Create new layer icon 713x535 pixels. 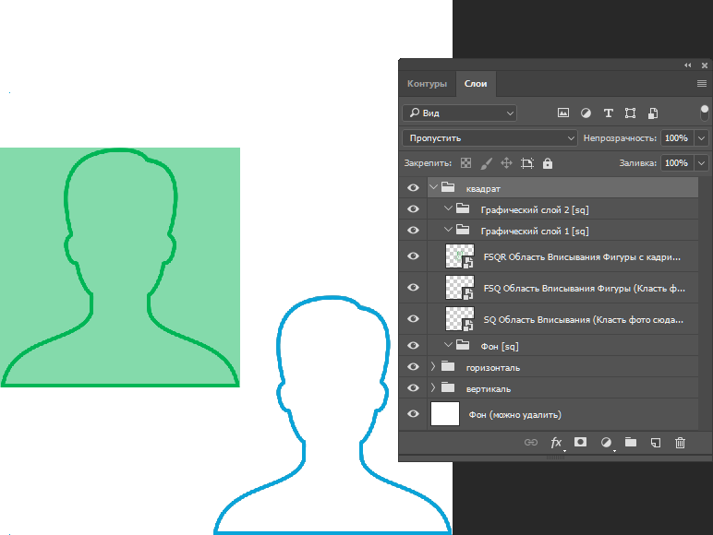(x=655, y=443)
